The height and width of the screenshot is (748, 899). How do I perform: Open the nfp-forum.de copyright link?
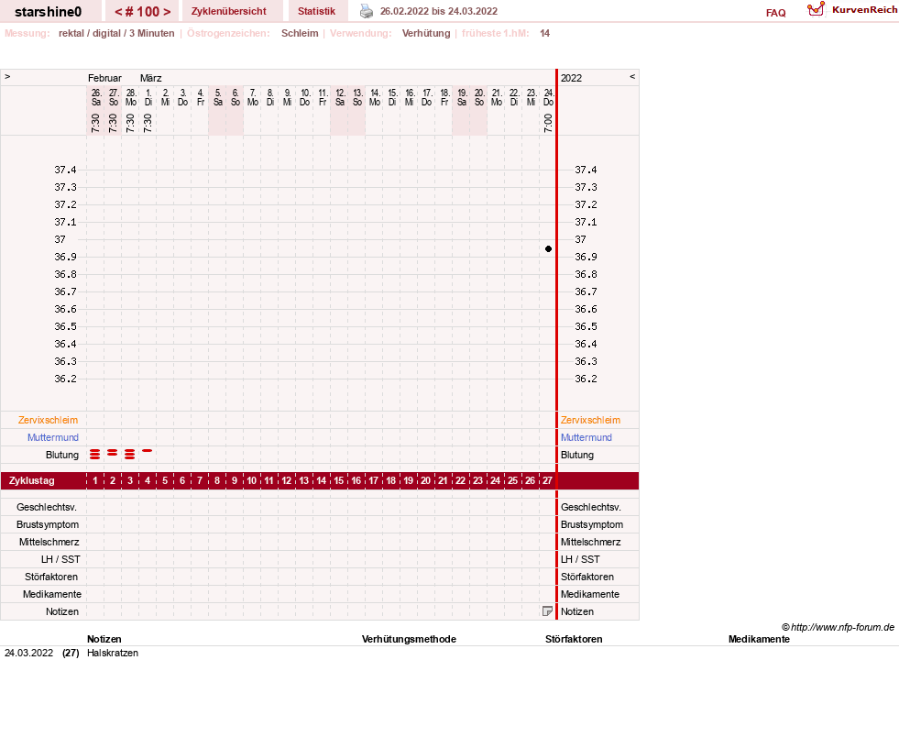(x=839, y=627)
